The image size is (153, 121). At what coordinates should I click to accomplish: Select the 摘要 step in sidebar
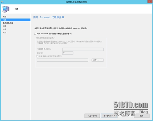point(5,26)
